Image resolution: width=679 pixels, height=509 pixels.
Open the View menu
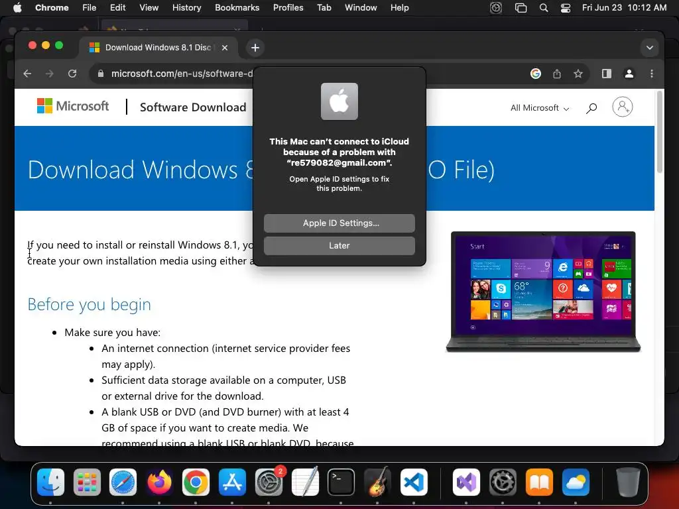point(149,8)
